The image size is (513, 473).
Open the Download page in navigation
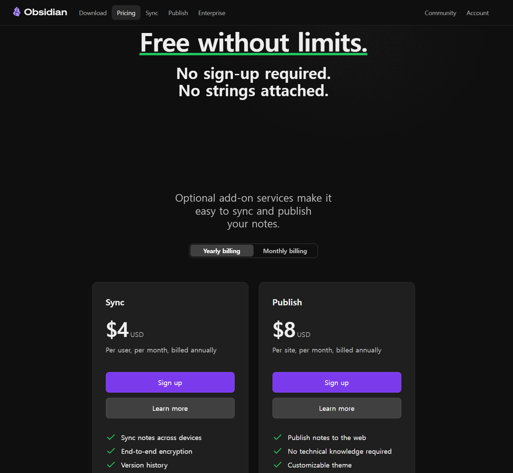93,13
